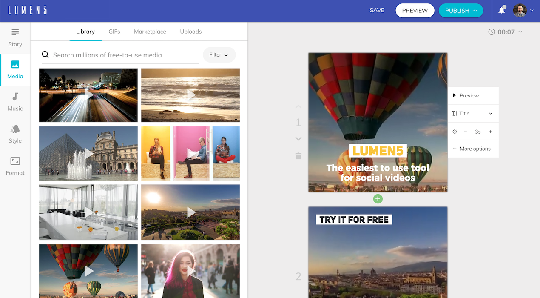The height and width of the screenshot is (298, 540).
Task: Expand the Publish dropdown button
Action: pos(461,11)
